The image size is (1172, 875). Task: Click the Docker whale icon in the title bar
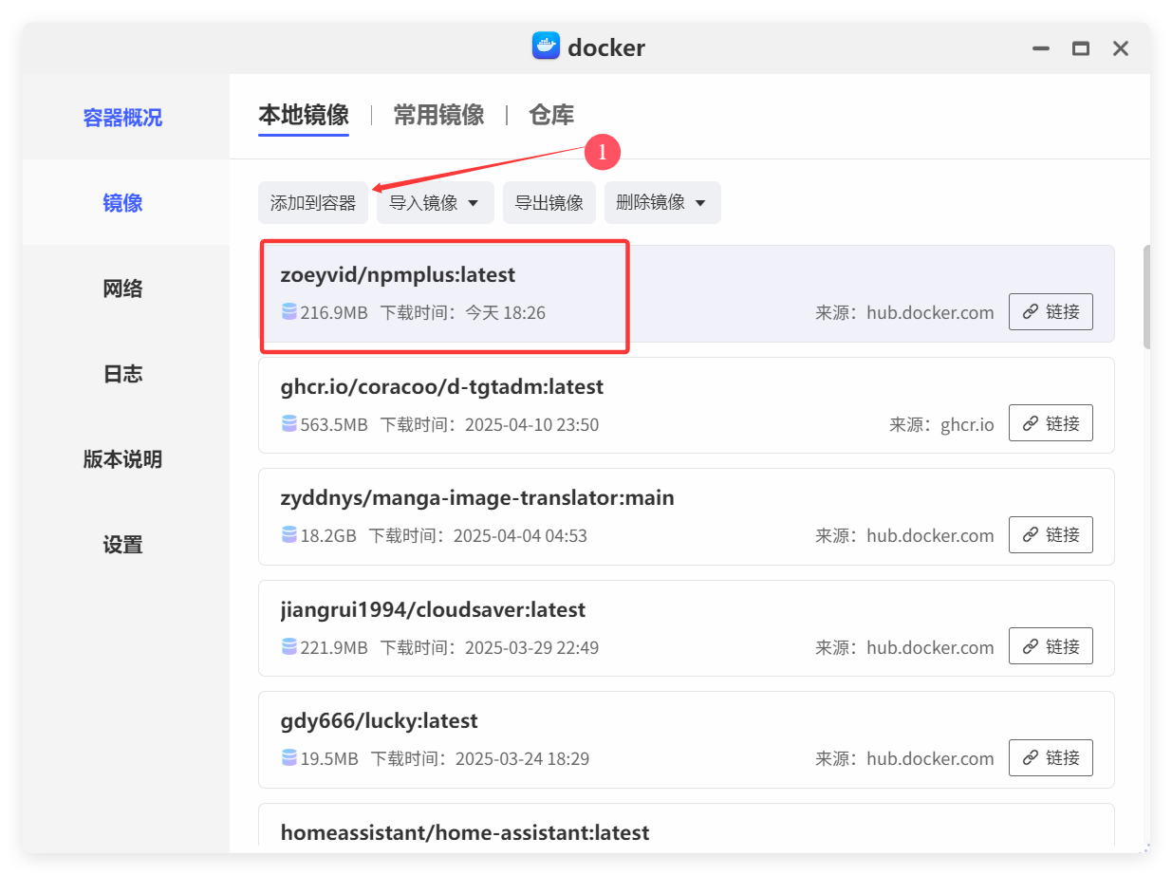546,46
